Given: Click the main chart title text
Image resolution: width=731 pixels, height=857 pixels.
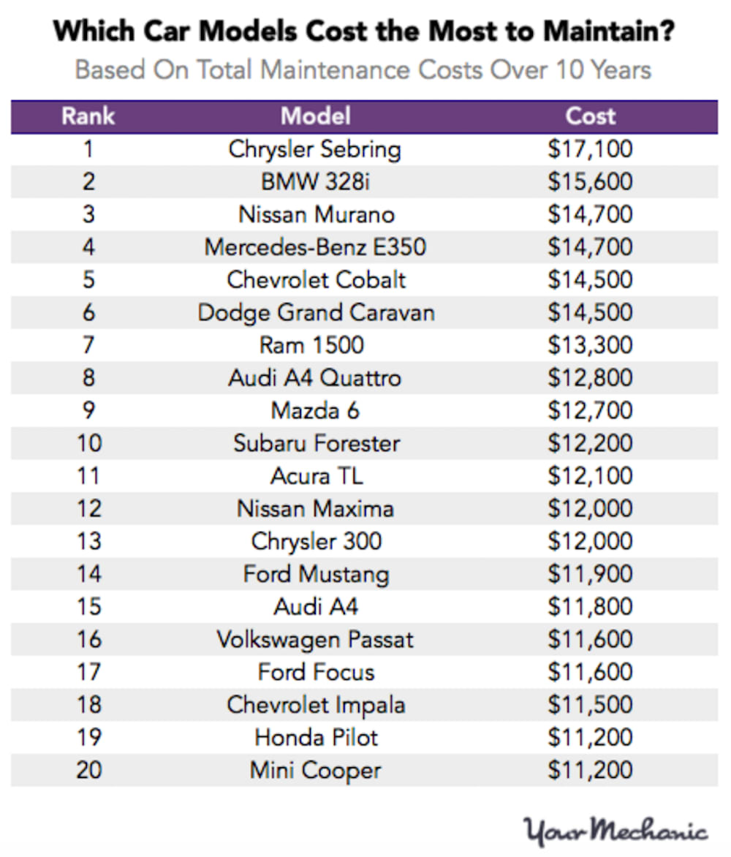Looking at the screenshot, I should (364, 32).
